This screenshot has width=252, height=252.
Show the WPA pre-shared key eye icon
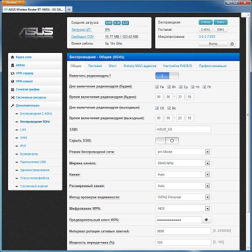(x=206, y=220)
